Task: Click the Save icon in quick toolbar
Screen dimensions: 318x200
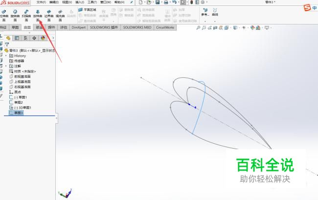Action: (158, 2)
